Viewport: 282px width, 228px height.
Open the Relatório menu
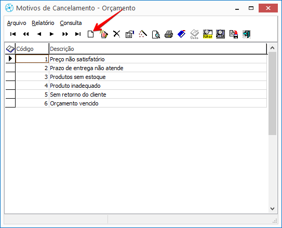43,23
